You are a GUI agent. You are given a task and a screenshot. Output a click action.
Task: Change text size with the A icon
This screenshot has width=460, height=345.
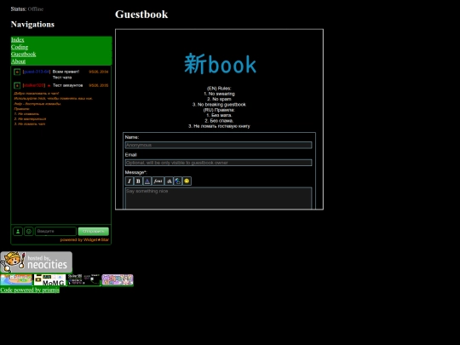click(x=169, y=181)
